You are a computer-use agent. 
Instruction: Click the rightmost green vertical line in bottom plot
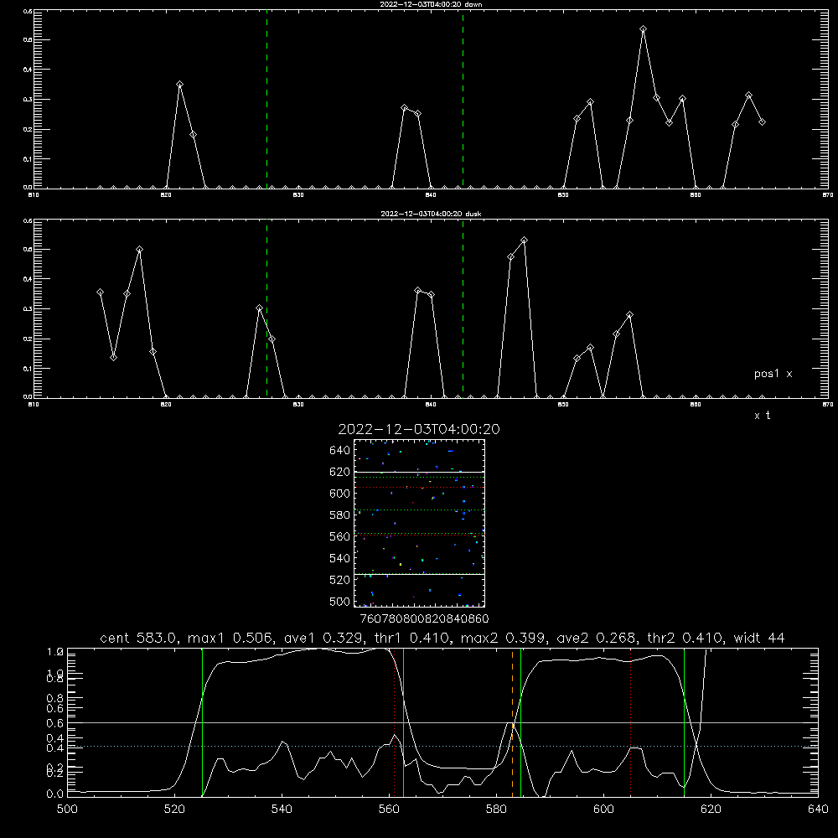(684, 722)
